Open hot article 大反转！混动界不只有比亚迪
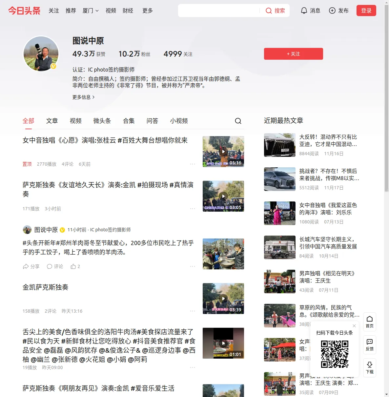 point(328,140)
